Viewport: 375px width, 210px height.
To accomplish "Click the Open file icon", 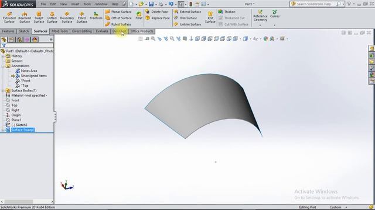I will pyautogui.click(x=141, y=4).
